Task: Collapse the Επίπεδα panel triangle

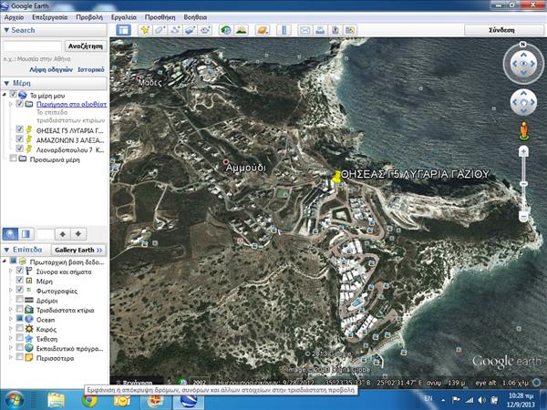Action: (x=6, y=250)
